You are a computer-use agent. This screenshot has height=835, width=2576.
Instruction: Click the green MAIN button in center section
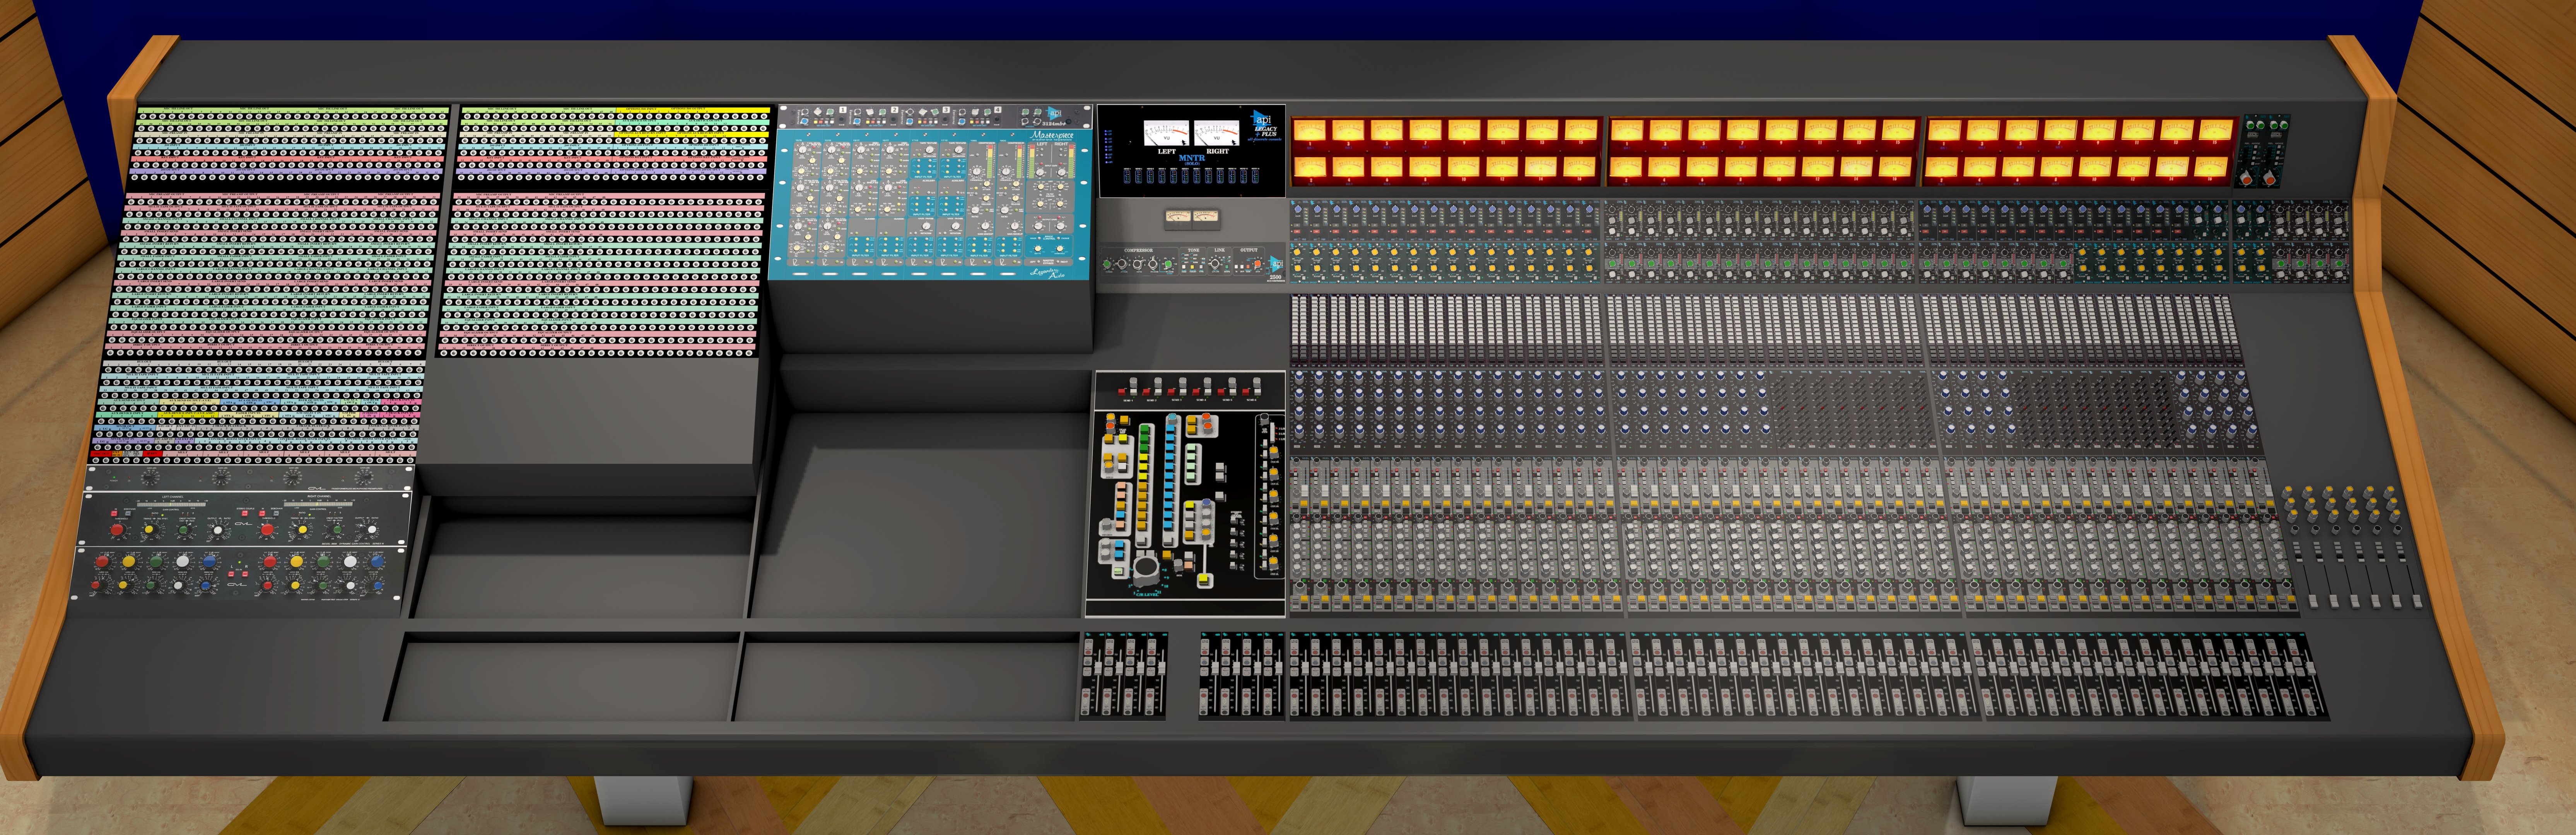(1118, 571)
